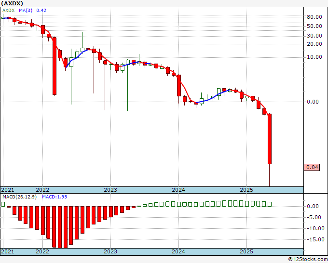This screenshot has height=263, width=328.
Task: Select the AXDX legend label
Action: coord(9,10)
